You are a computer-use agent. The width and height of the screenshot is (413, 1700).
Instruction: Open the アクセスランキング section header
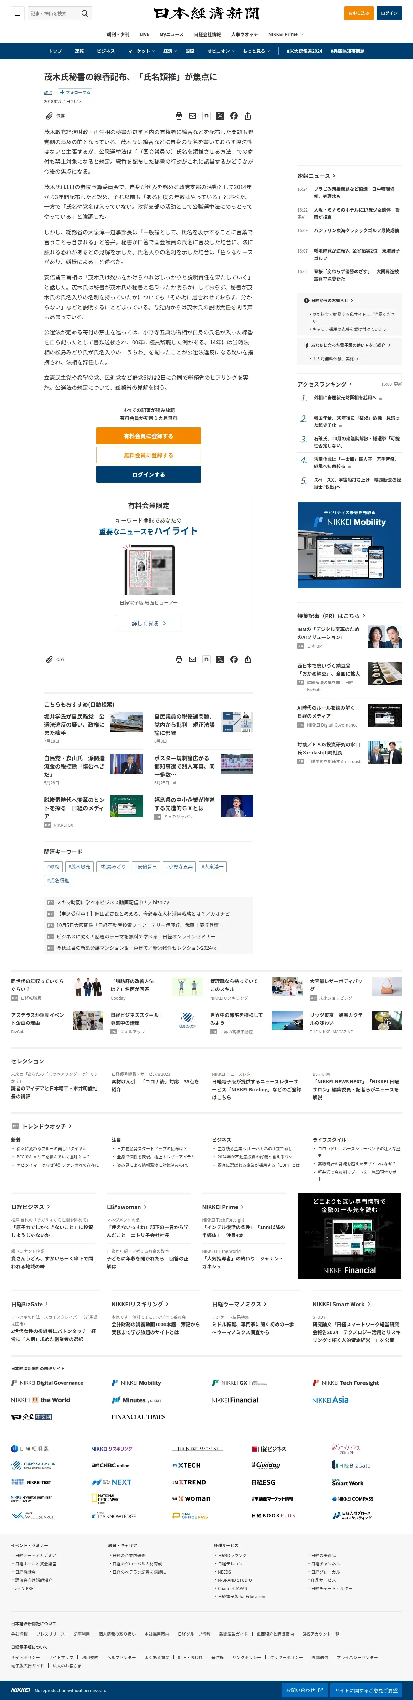coord(325,384)
